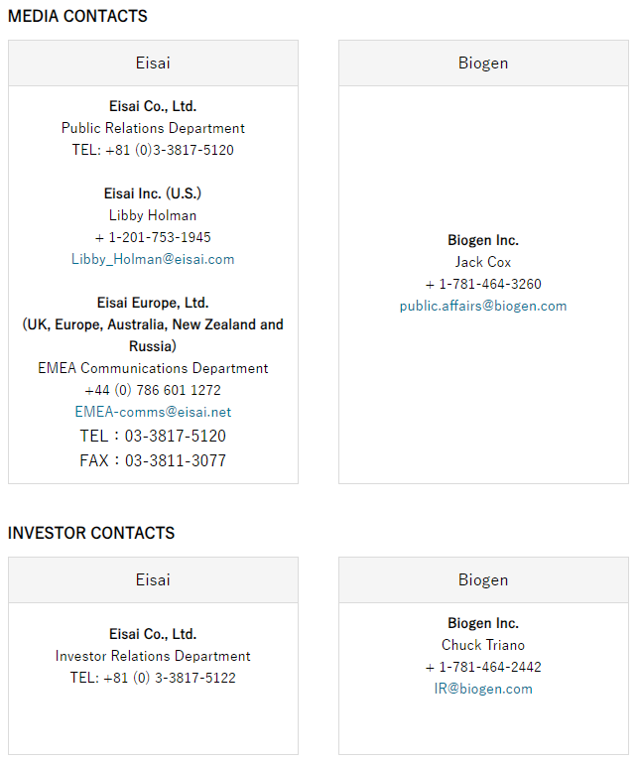The image size is (639, 763).
Task: Open the IR@biogen.com email link
Action: 483,689
